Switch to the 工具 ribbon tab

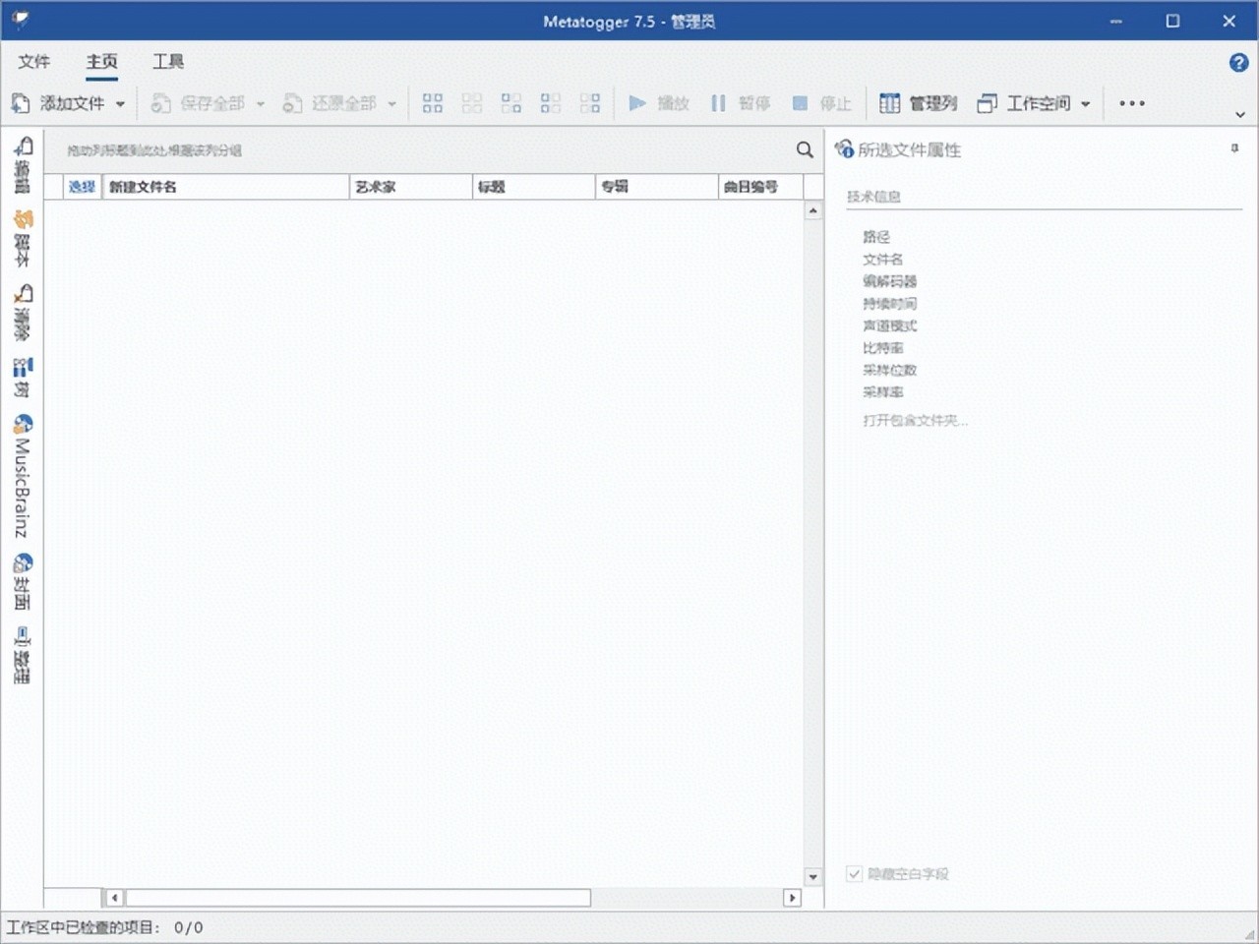click(x=168, y=62)
